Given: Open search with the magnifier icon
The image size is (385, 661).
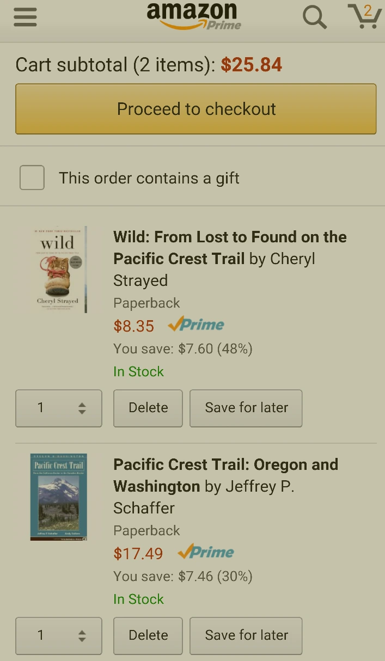Looking at the screenshot, I should [314, 17].
